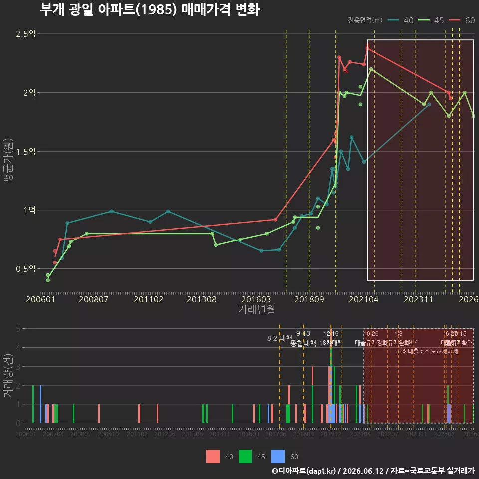The width and height of the screenshot is (479, 479).
Task: Click the chart title 부개 광일 아파트(1985) 매매가격 변화
Action: point(150,10)
